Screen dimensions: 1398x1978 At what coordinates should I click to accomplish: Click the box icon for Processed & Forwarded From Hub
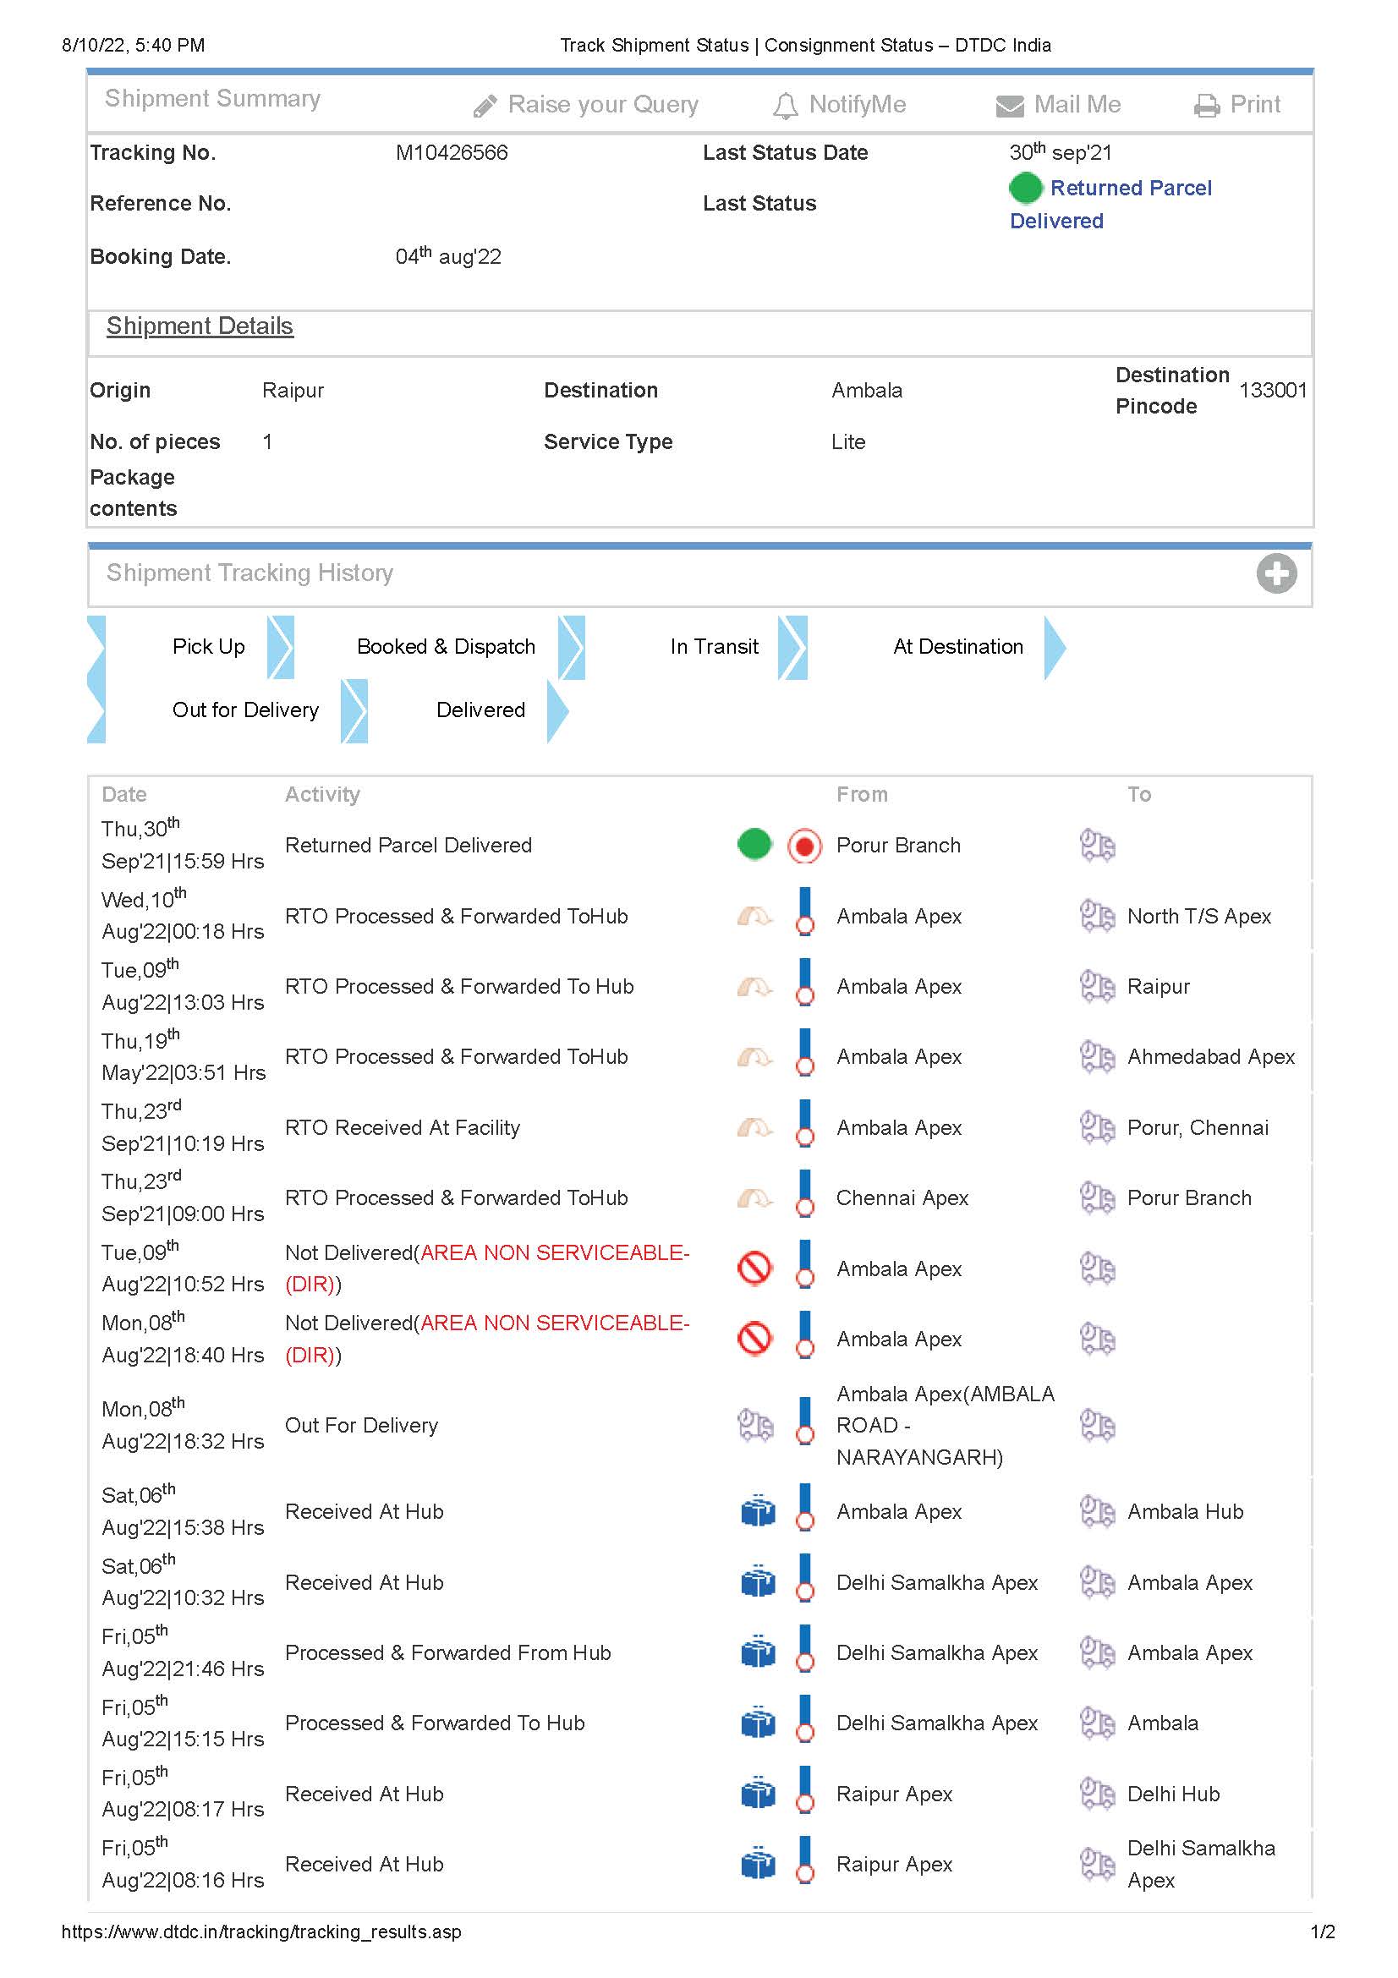pos(758,1653)
